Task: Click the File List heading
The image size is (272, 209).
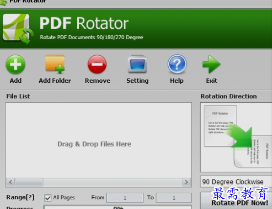Action: click(x=18, y=96)
